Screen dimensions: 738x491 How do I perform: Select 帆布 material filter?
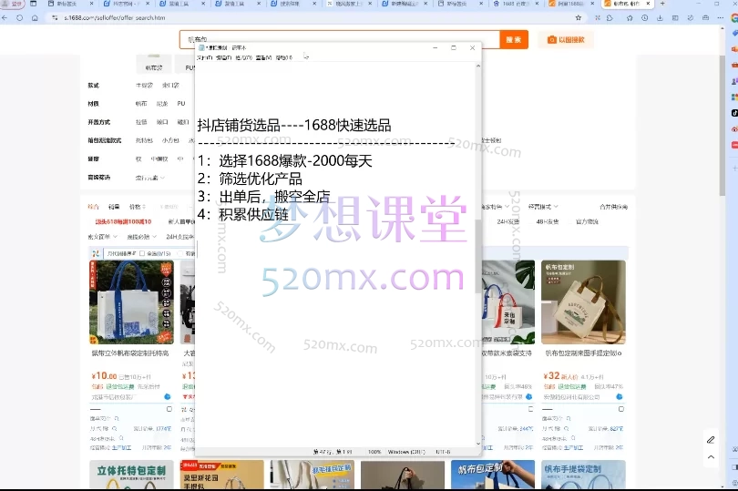[x=141, y=104]
